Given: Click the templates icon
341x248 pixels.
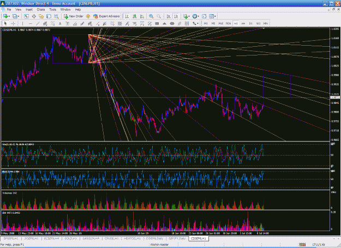Looking at the screenshot, I should point(211,16).
